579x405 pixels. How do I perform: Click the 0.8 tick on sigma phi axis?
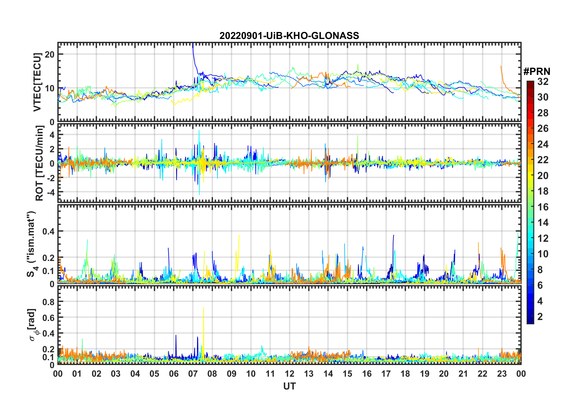coord(48,302)
